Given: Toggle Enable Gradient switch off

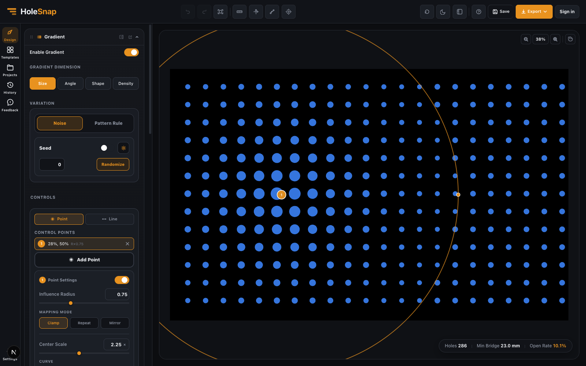Looking at the screenshot, I should point(131,52).
